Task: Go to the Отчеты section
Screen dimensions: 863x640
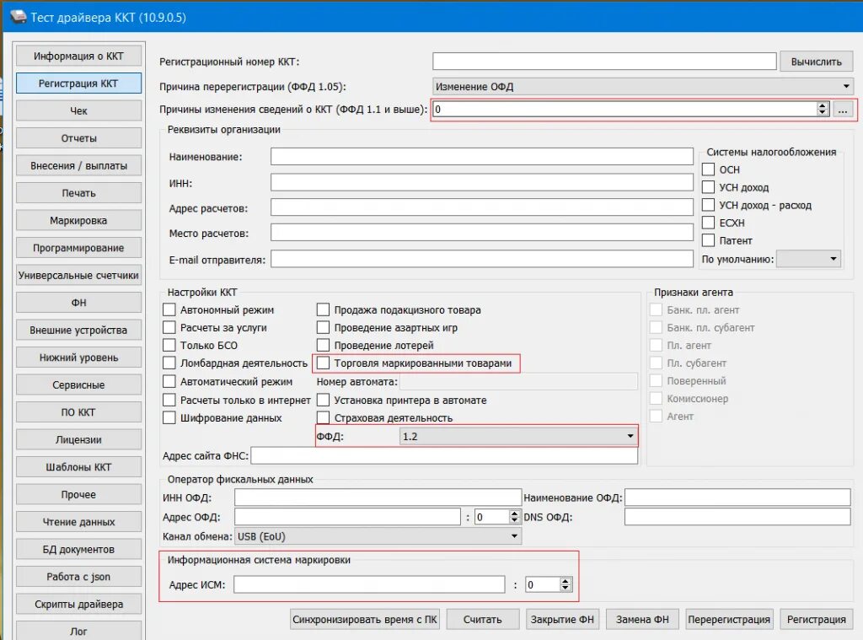Action: [x=78, y=138]
